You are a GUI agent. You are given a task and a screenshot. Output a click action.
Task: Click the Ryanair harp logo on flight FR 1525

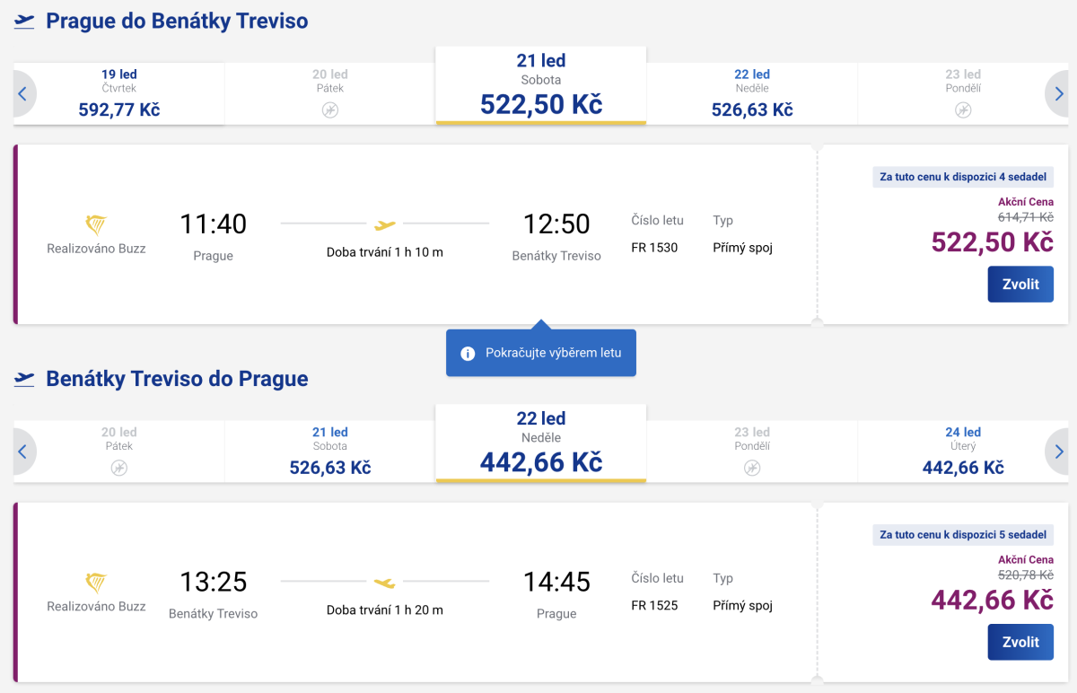coord(96,583)
